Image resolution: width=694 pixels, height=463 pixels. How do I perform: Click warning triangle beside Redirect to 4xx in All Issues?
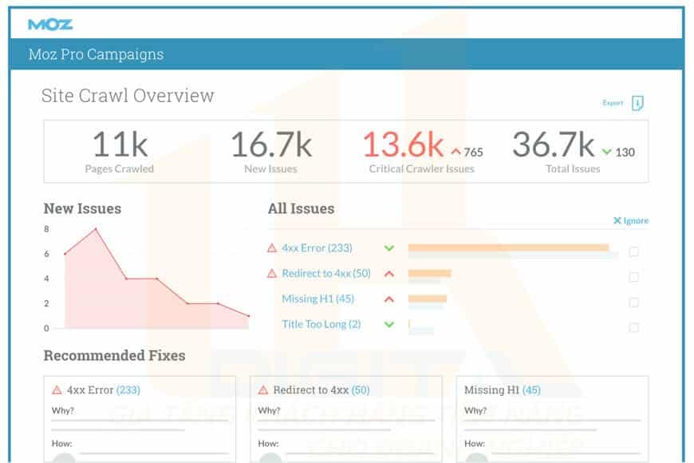[x=272, y=273]
